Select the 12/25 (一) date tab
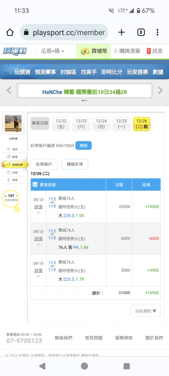Screen dimensions: 169x376 tap(121, 124)
